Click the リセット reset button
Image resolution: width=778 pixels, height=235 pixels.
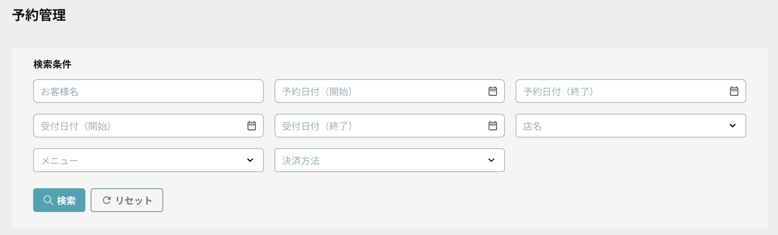tap(127, 200)
